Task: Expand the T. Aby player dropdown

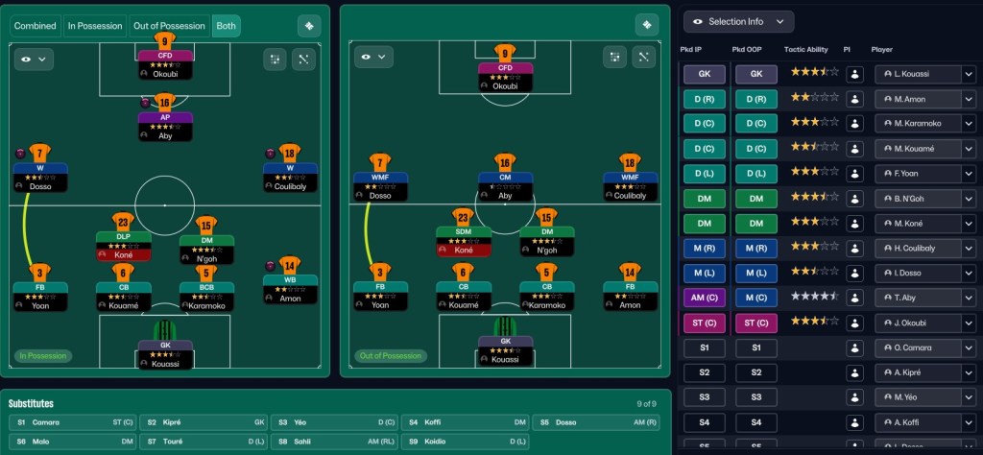Action: coord(968,298)
